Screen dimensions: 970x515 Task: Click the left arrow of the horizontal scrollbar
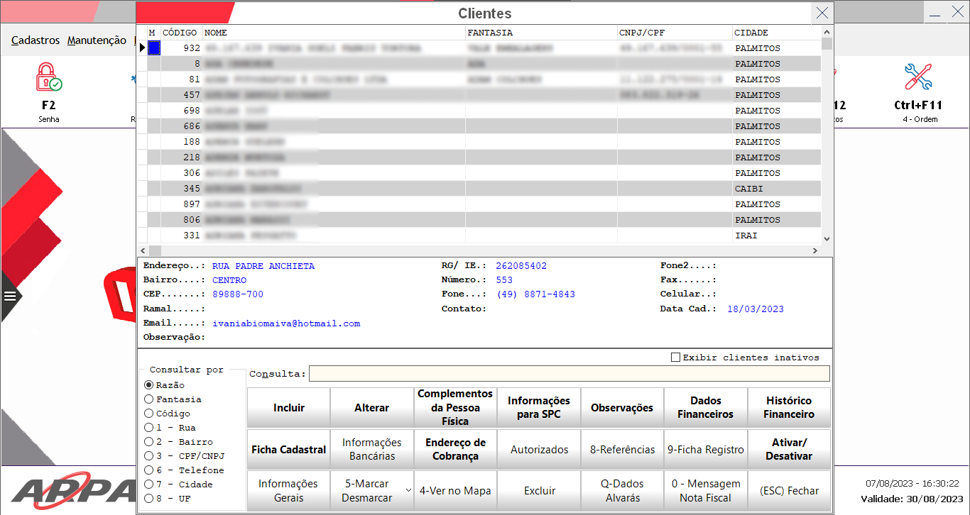pyautogui.click(x=142, y=251)
